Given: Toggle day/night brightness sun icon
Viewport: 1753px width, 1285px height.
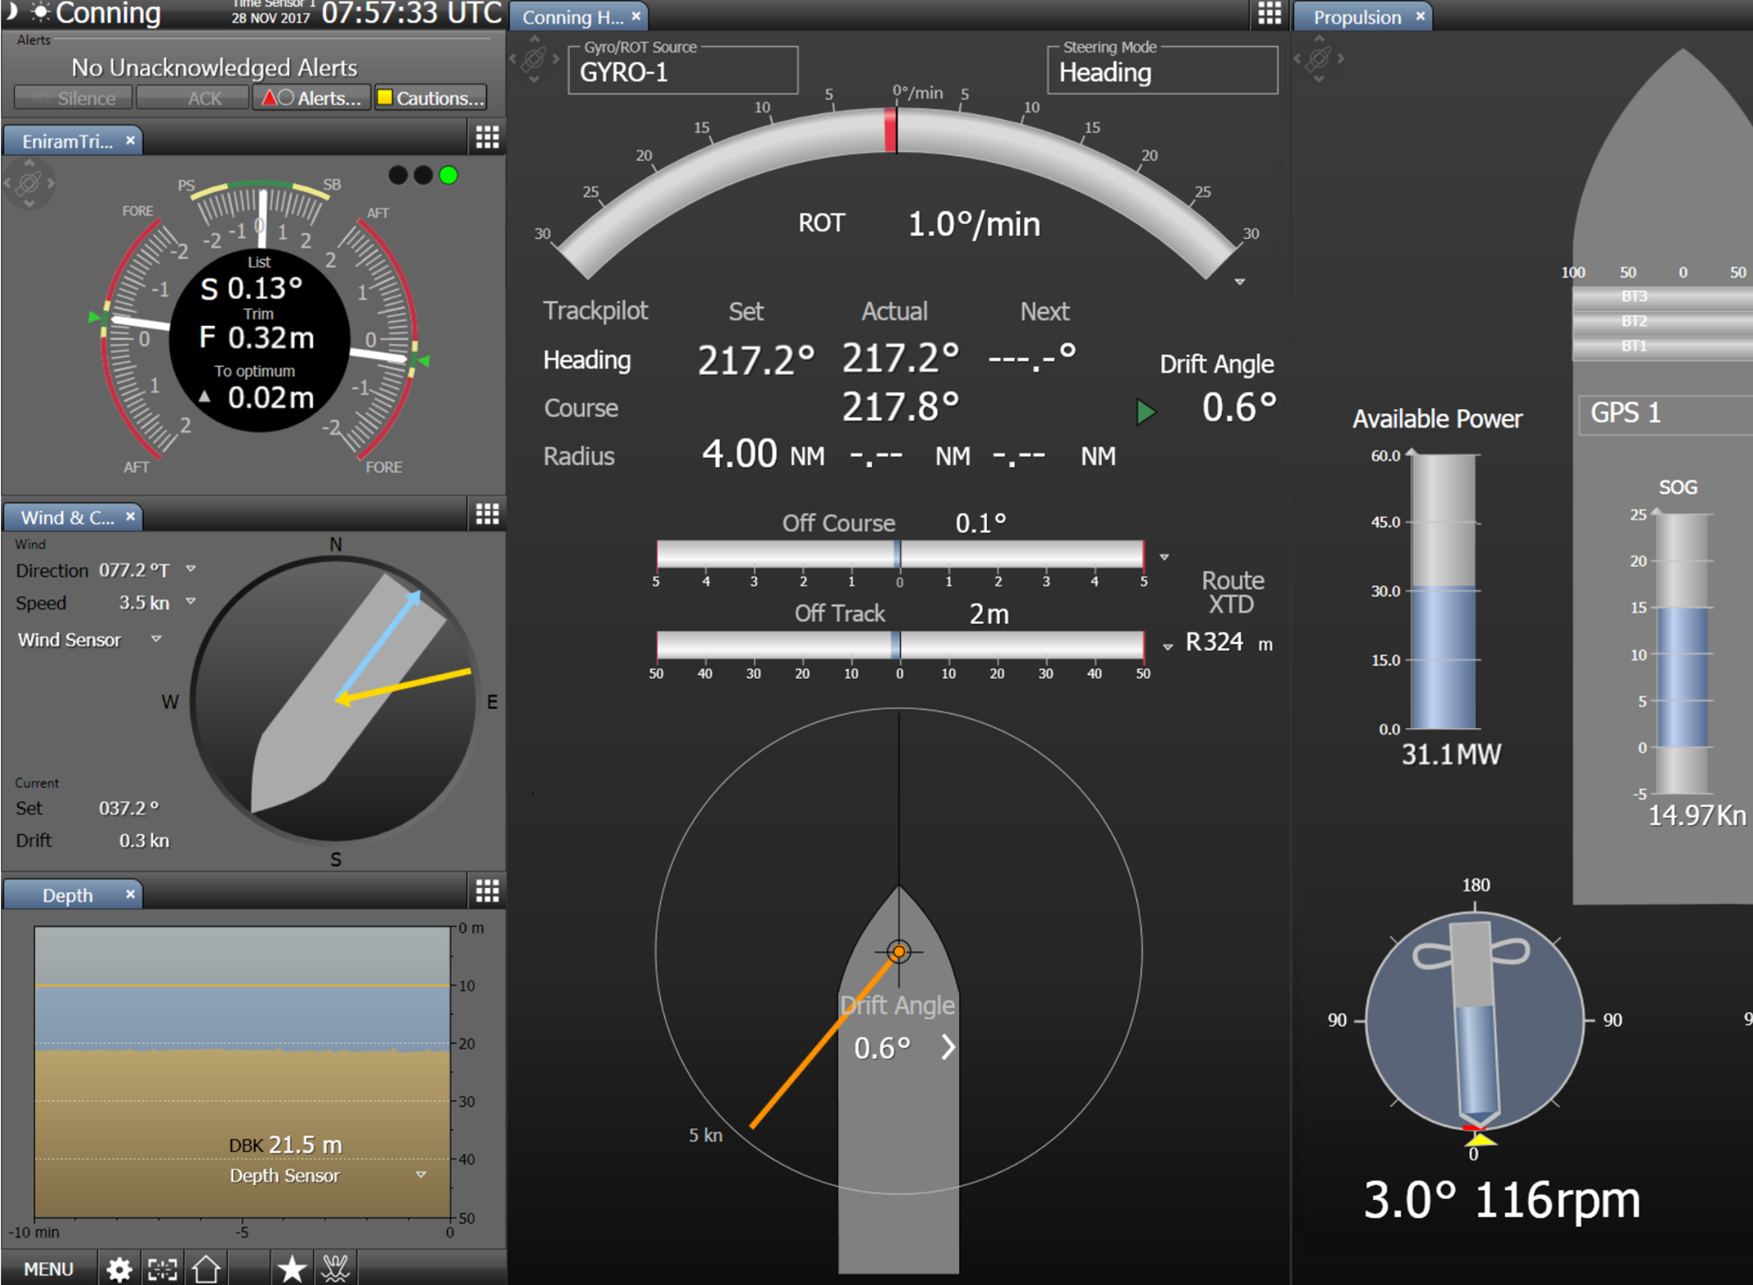Looking at the screenshot, I should (x=40, y=12).
